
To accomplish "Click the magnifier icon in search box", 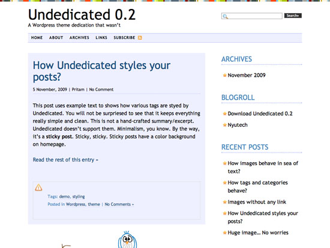I will pos(225,16).
